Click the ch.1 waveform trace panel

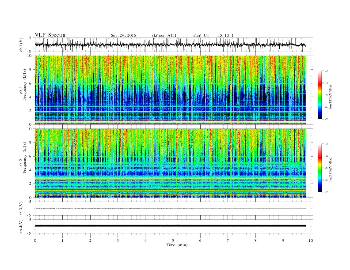point(174,45)
